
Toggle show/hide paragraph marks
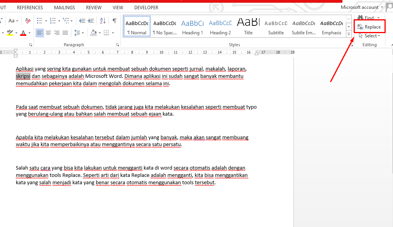(114, 20)
